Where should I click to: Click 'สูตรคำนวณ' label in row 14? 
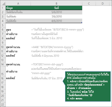click(13, 64)
